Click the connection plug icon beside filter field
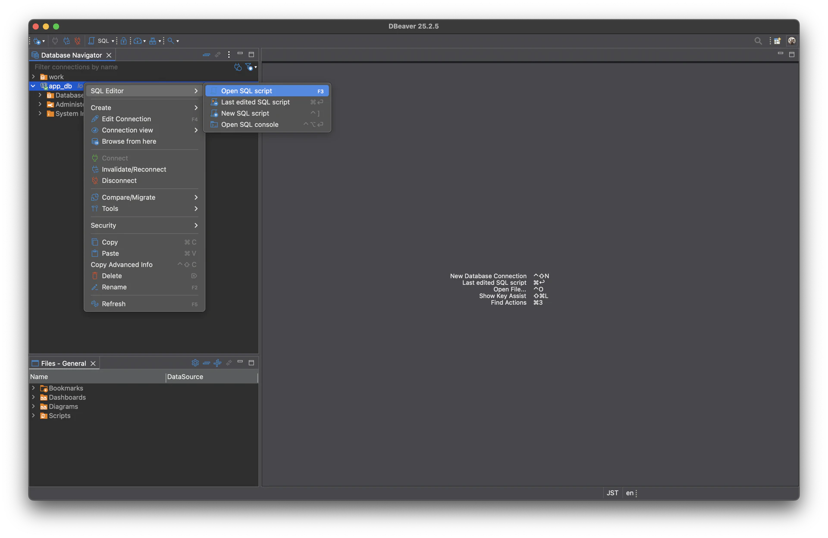Viewport: 828px width, 538px height. [238, 67]
